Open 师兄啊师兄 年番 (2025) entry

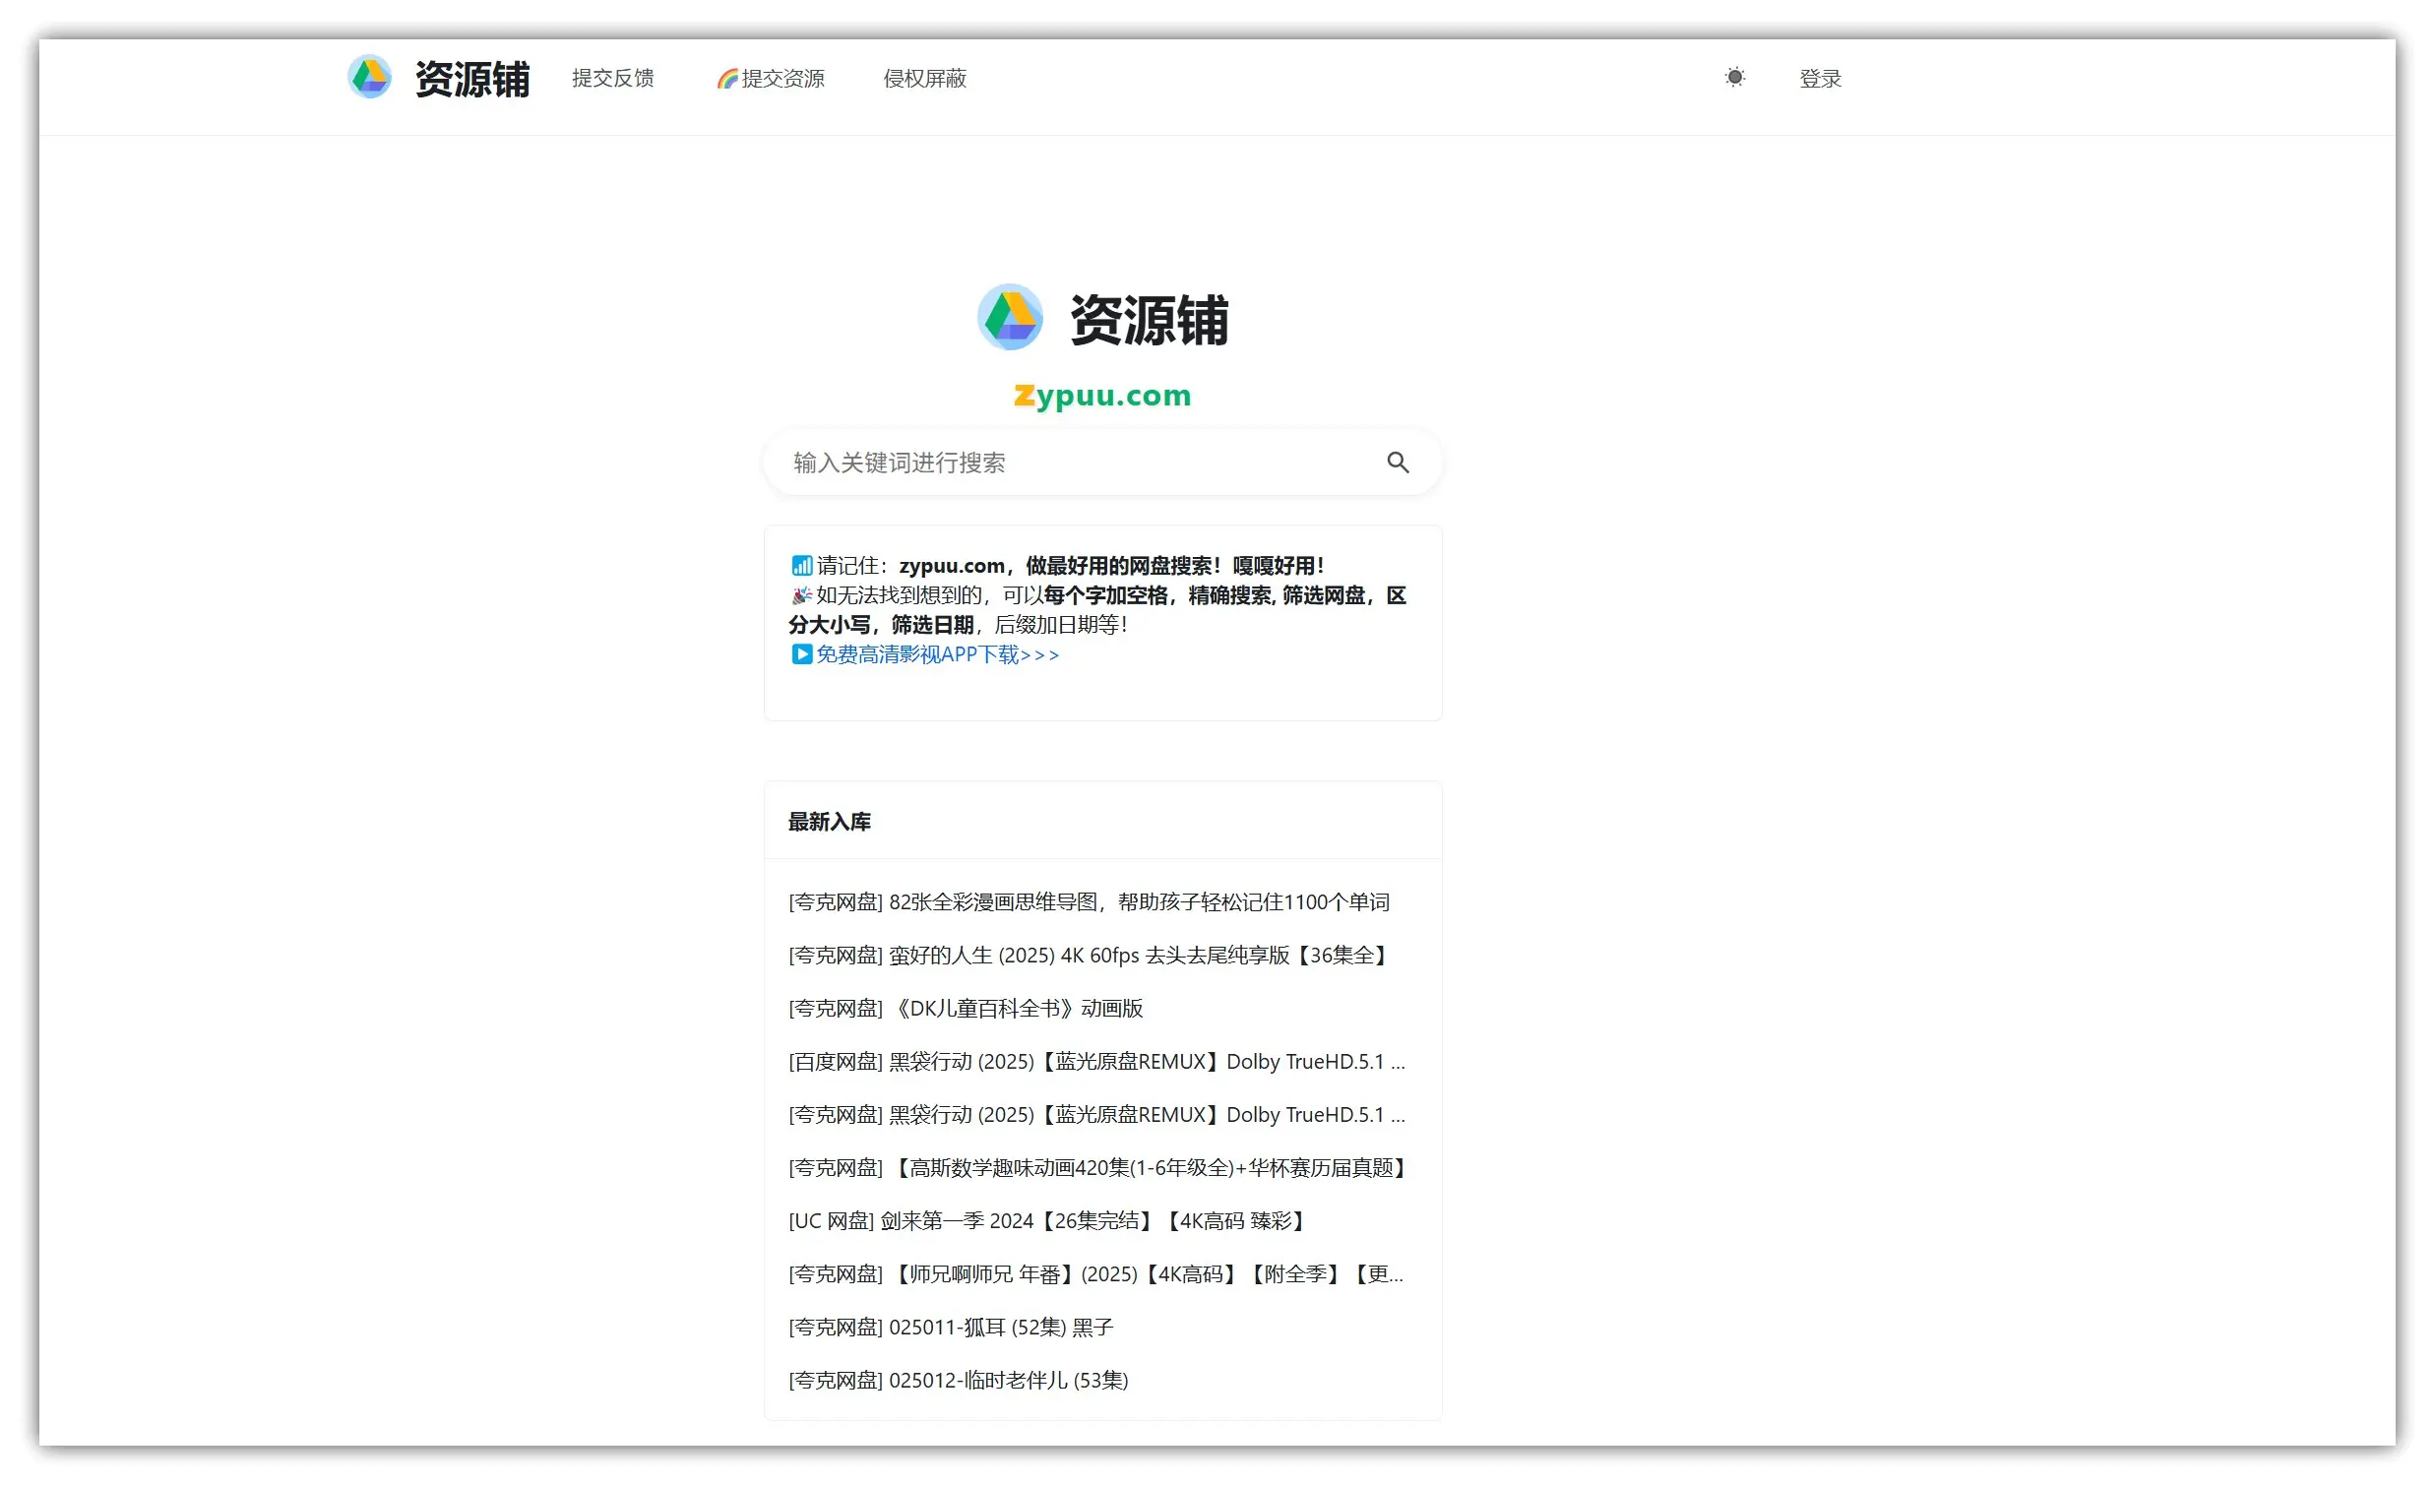point(1096,1275)
